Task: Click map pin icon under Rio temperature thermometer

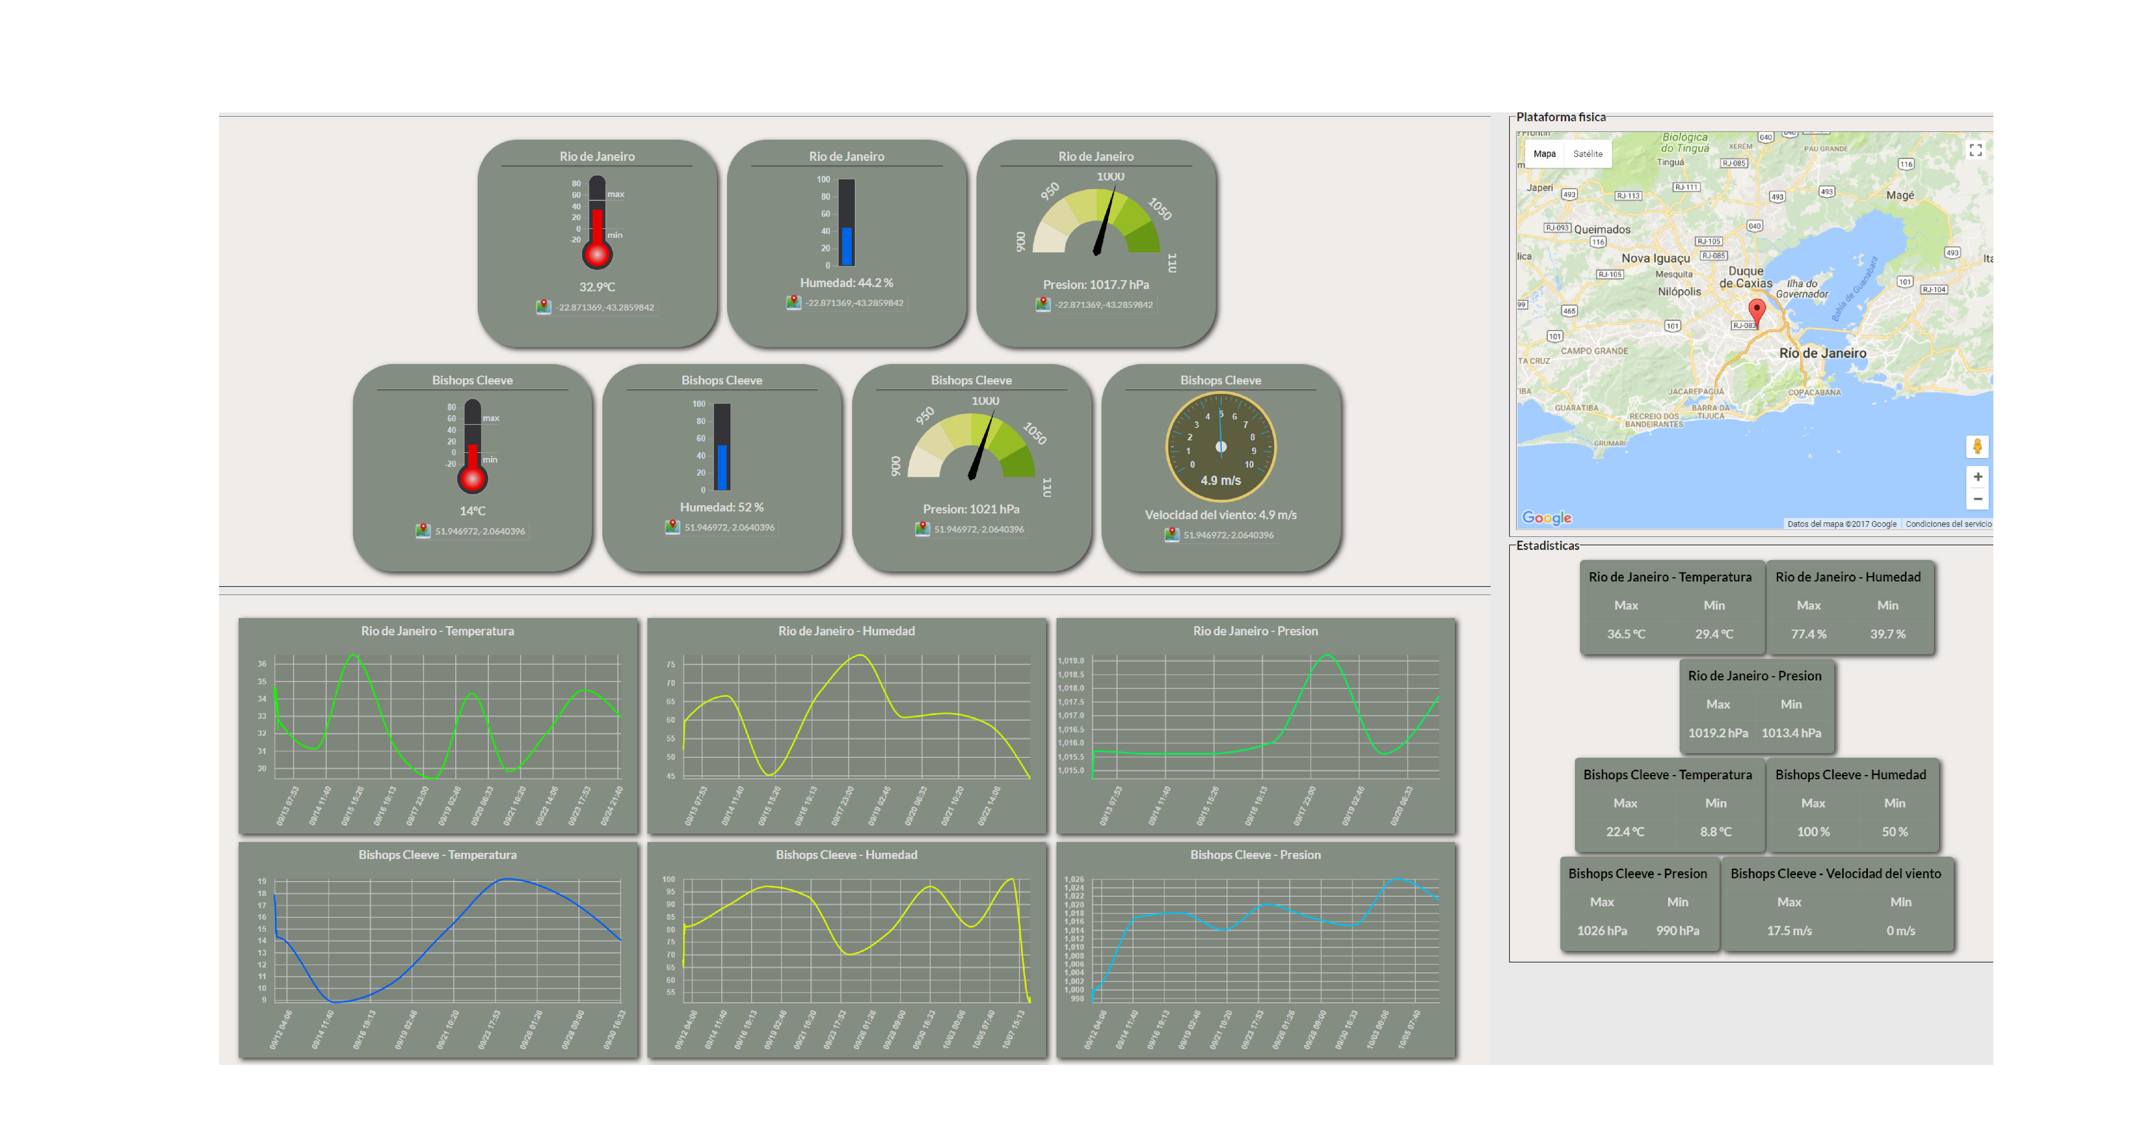Action: click(x=543, y=307)
